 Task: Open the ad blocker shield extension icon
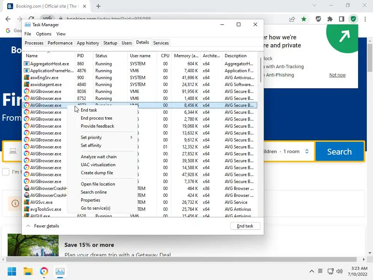pos(318,19)
